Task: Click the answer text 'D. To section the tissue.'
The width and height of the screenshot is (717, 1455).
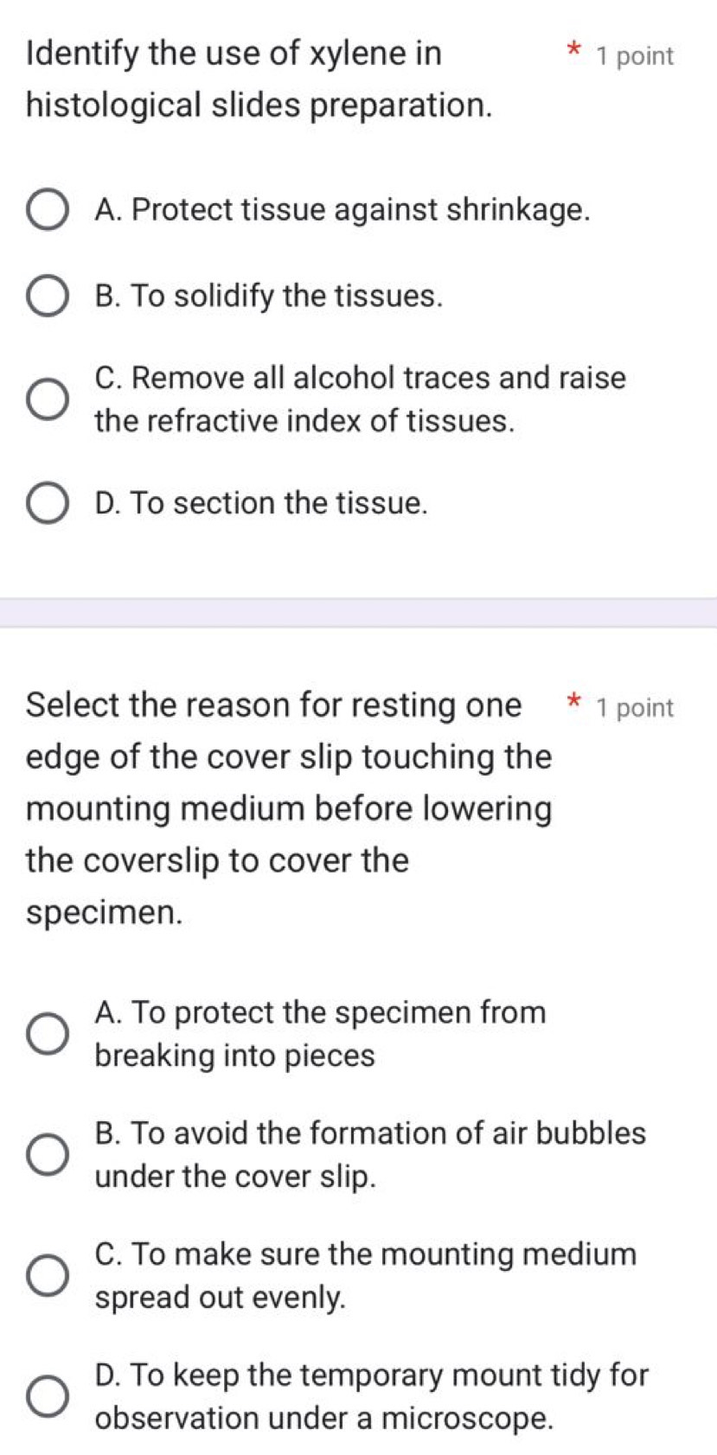Action: [x=261, y=503]
